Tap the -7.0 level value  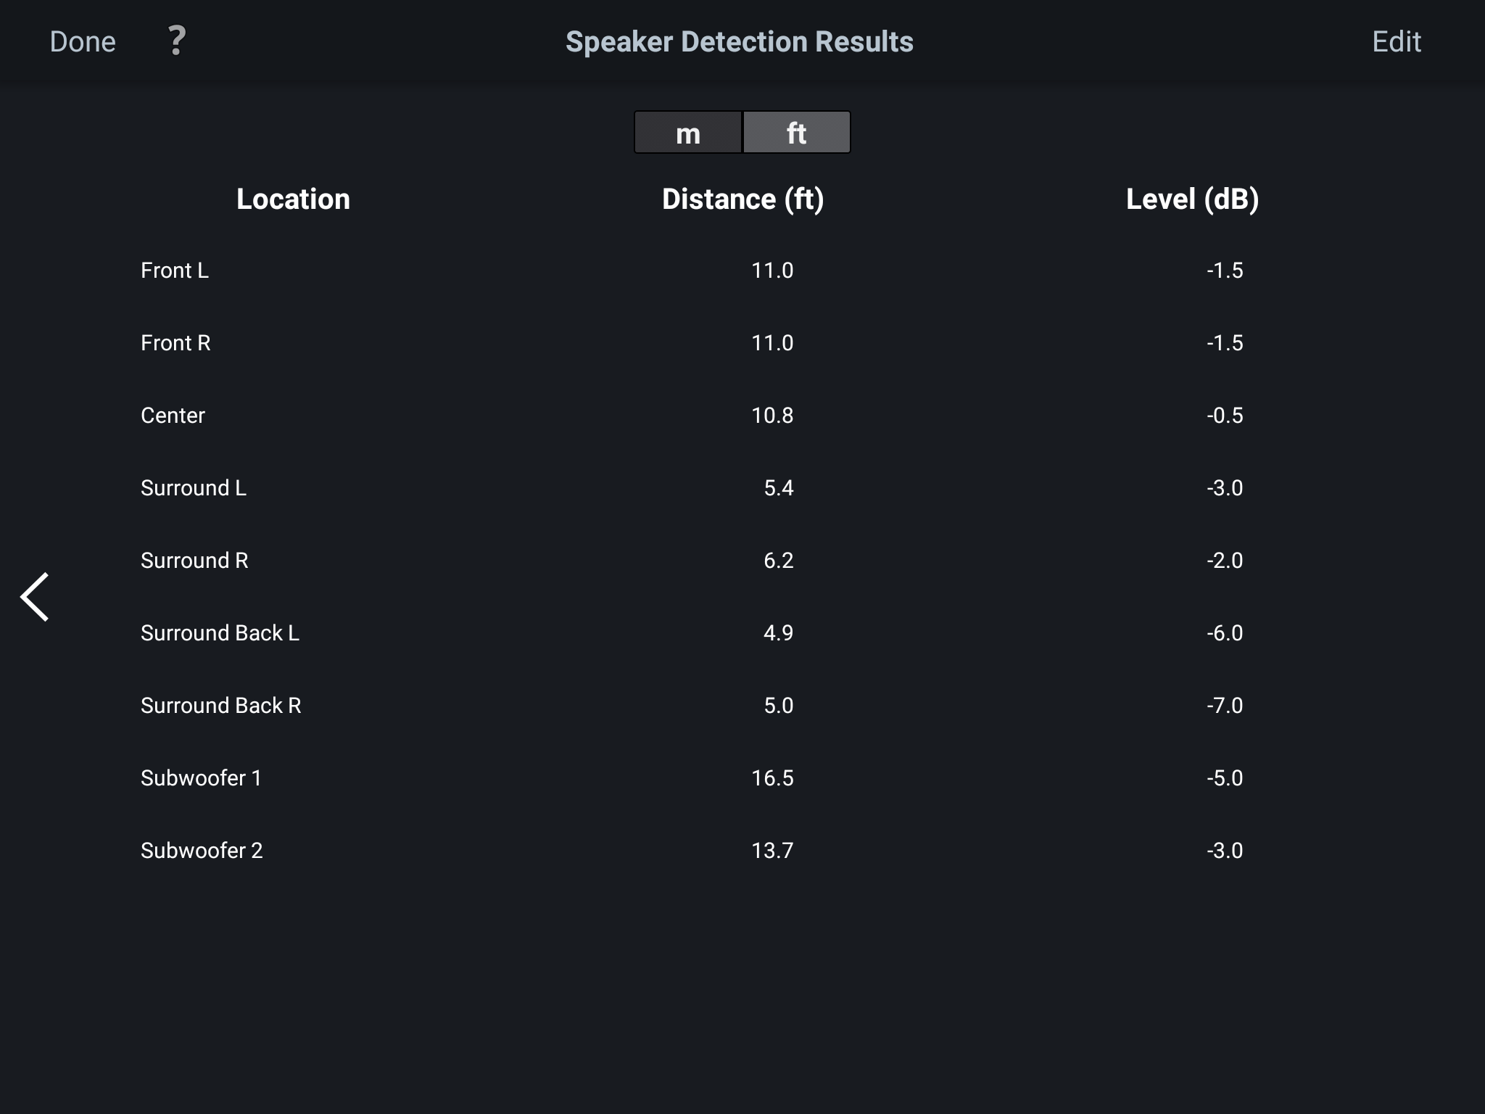click(1225, 706)
